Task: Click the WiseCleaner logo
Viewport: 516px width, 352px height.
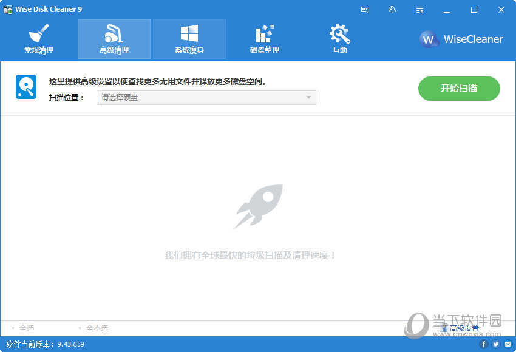Action: [x=461, y=39]
